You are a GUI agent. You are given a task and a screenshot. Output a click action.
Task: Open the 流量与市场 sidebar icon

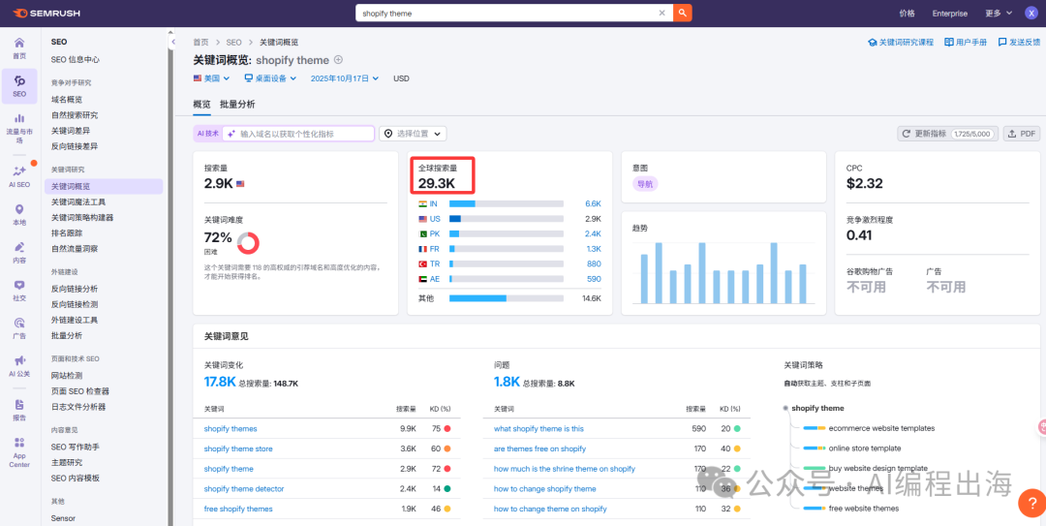19,129
